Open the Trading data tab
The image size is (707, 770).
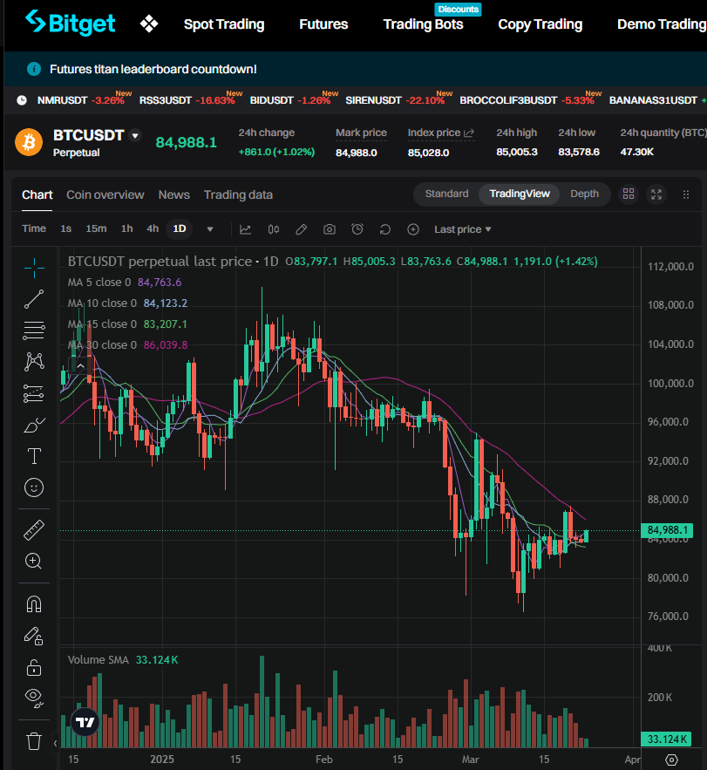coord(238,195)
